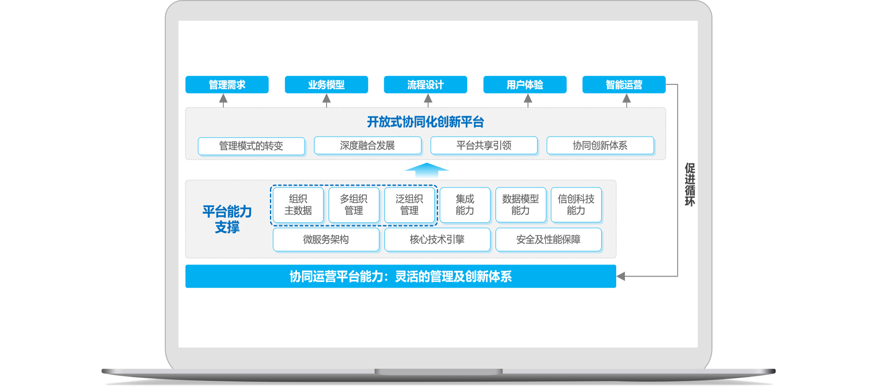Click the 泛组织管理 tile
Screen dimensions: 879x387
coord(409,205)
